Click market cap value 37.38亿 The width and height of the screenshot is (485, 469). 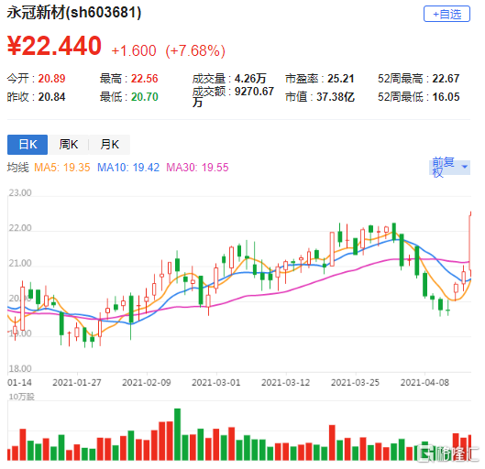pyautogui.click(x=336, y=97)
